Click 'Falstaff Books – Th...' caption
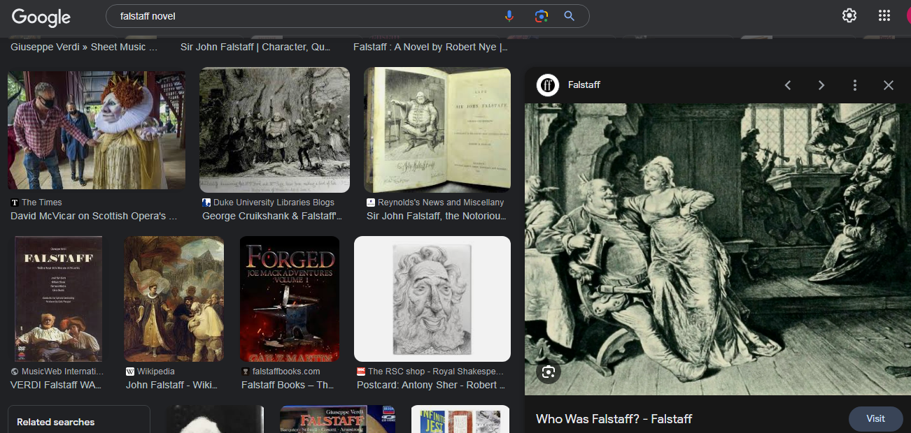Viewport: 911px width, 433px height. click(288, 385)
